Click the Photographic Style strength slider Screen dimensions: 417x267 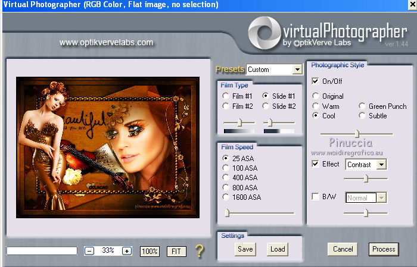pos(357,133)
